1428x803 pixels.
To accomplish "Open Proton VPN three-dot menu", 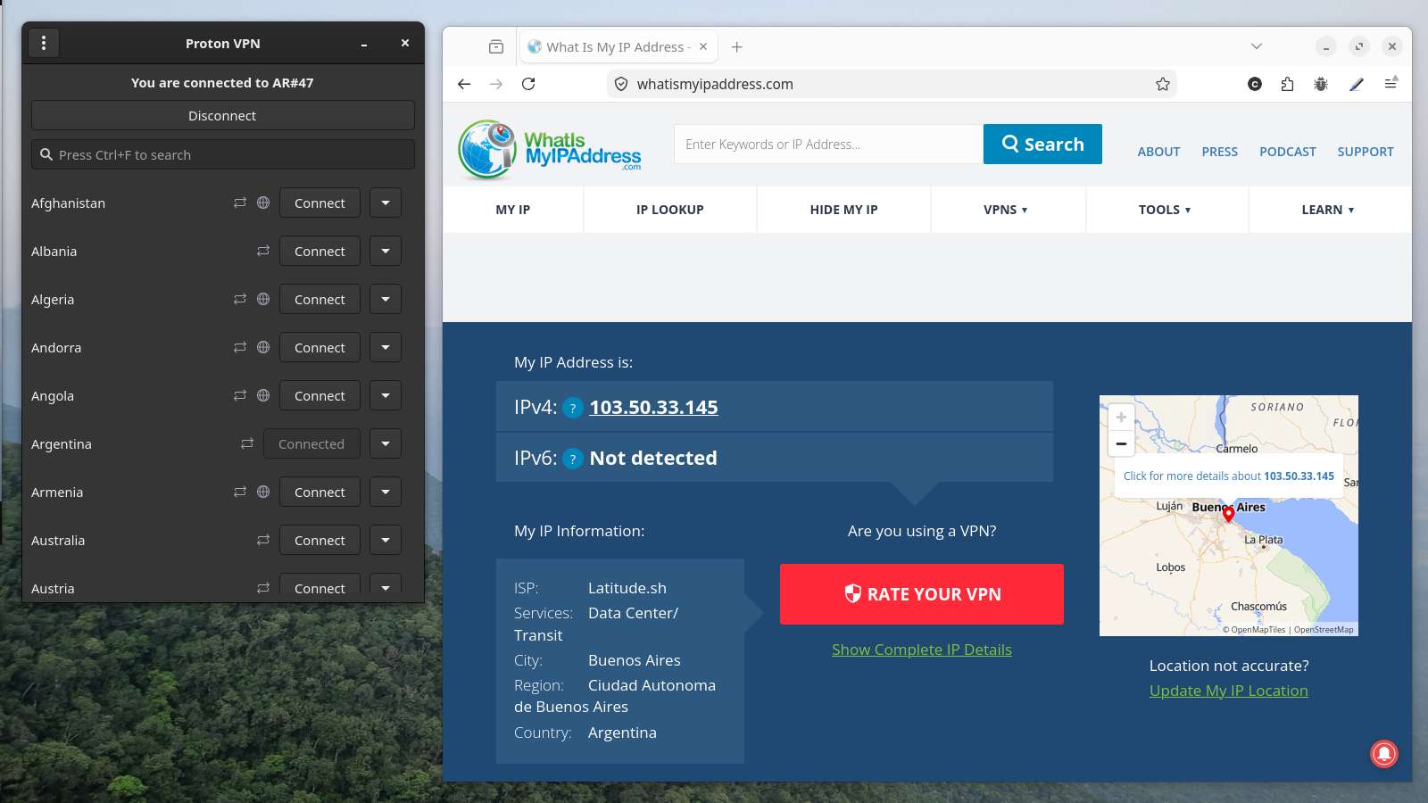I will [44, 43].
